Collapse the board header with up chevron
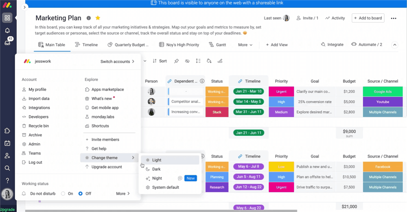 pyautogui.click(x=394, y=45)
